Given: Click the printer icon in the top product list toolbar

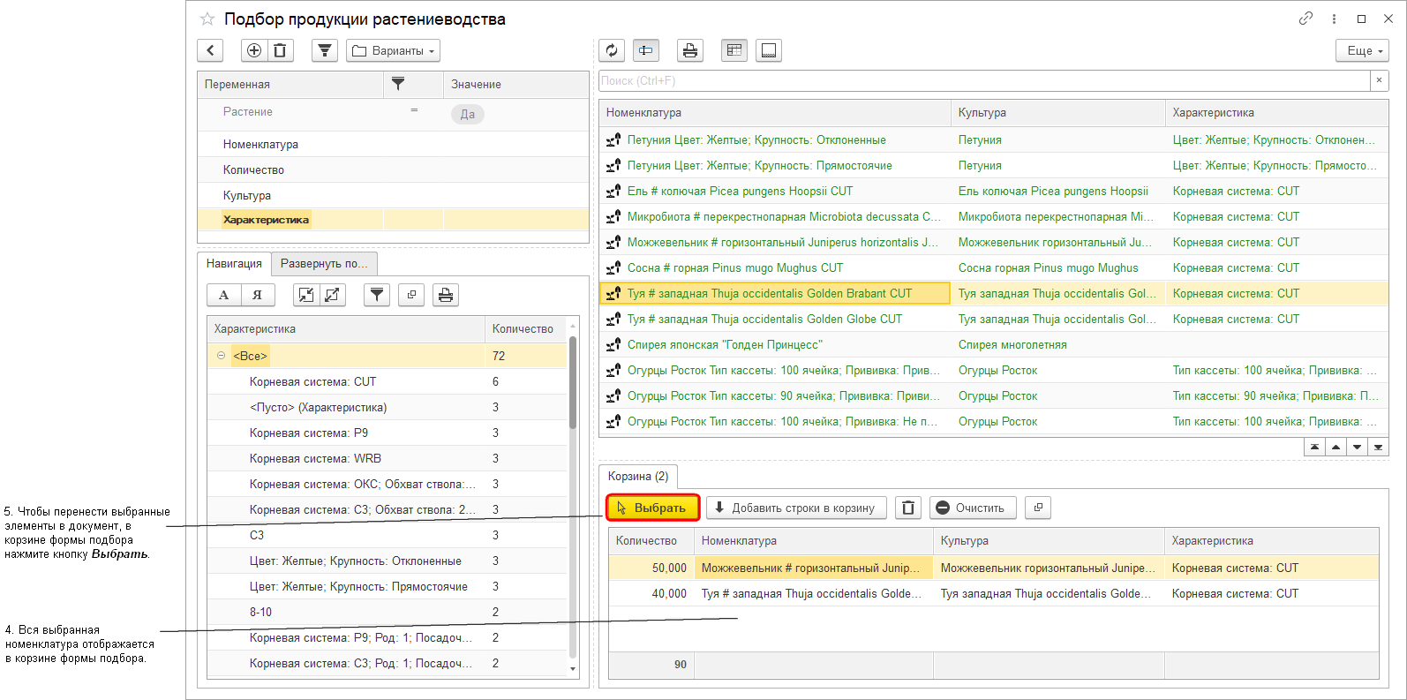Looking at the screenshot, I should click(x=689, y=51).
